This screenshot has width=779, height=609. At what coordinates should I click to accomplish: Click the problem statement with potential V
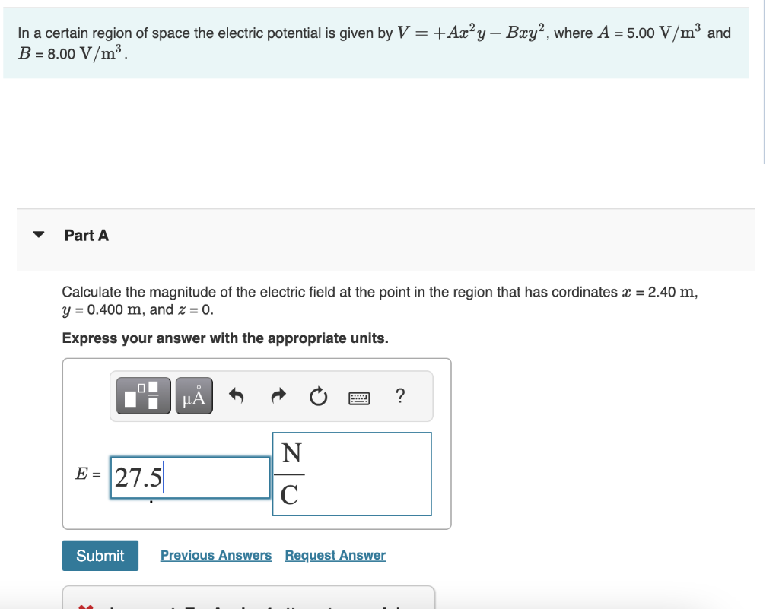[x=376, y=43]
